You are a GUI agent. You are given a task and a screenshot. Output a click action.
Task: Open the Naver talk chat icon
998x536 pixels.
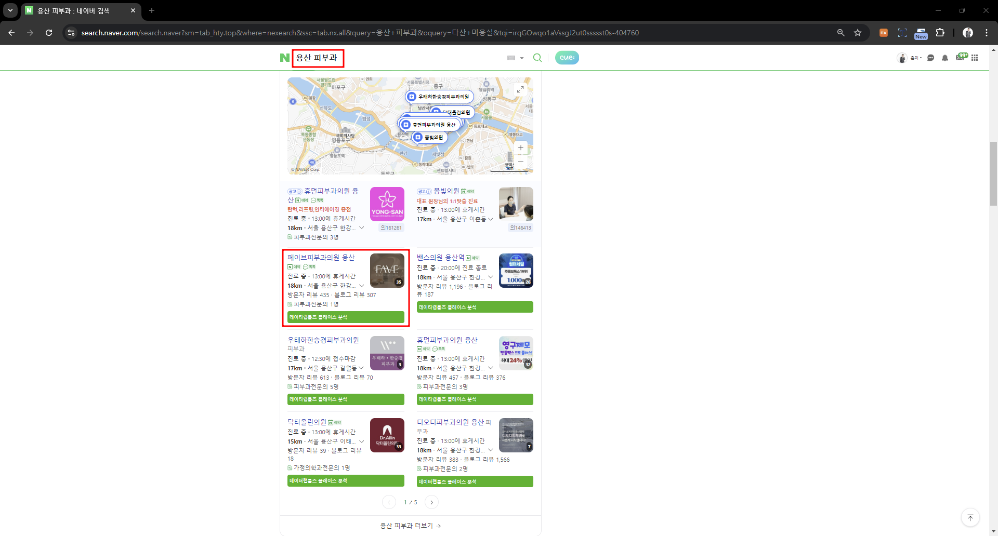(x=931, y=58)
